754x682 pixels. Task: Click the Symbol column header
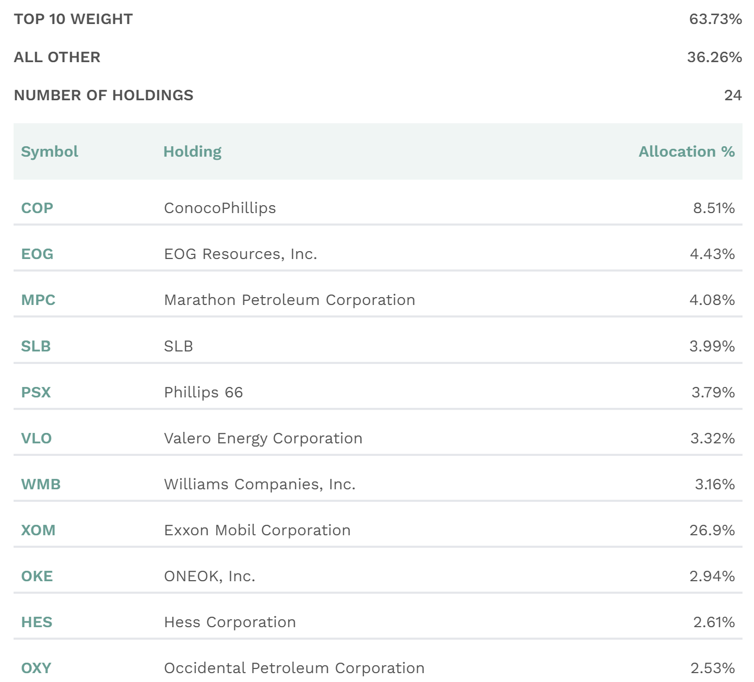[50, 151]
